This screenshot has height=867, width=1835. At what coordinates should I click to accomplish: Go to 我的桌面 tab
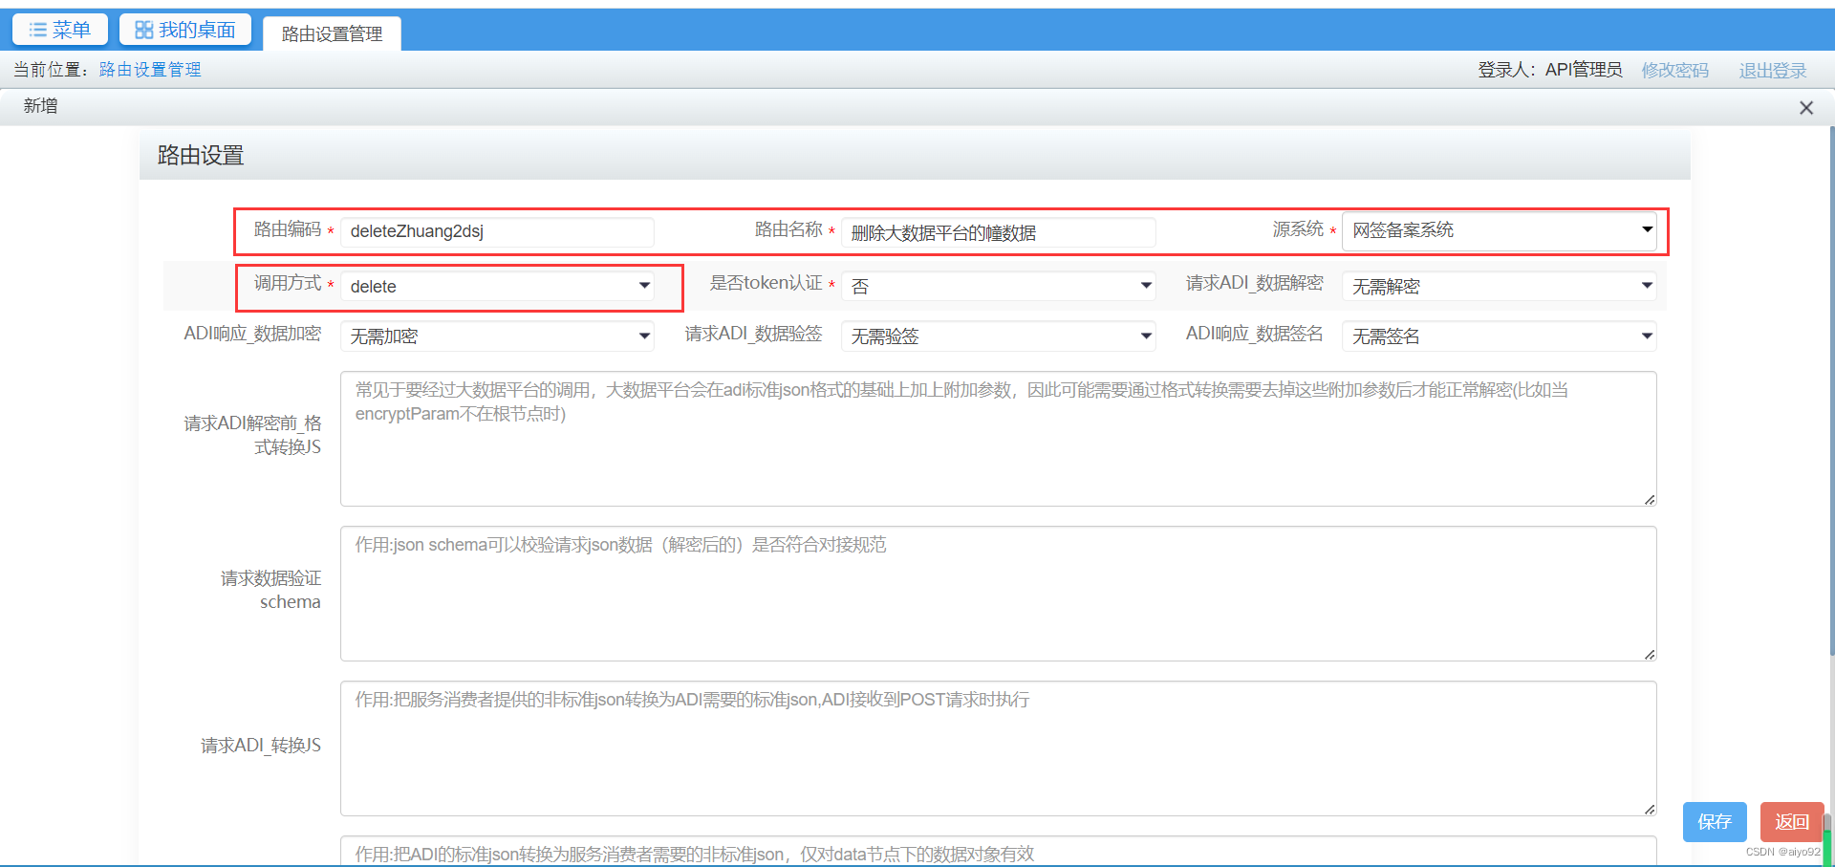tap(185, 30)
